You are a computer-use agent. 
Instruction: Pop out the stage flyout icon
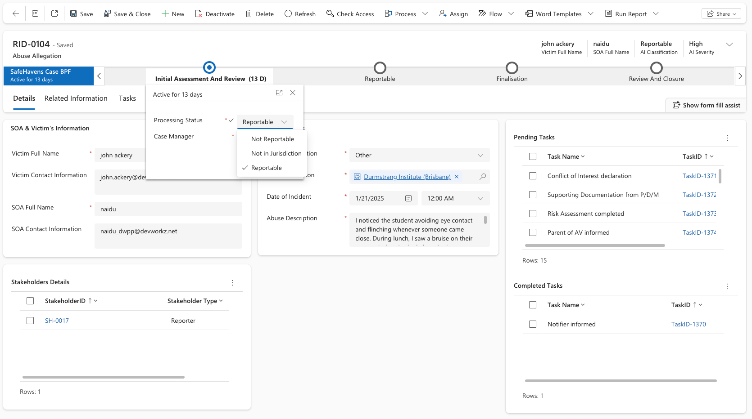click(279, 93)
